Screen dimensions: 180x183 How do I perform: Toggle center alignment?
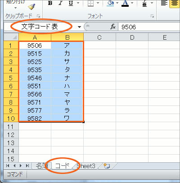point(175,3)
